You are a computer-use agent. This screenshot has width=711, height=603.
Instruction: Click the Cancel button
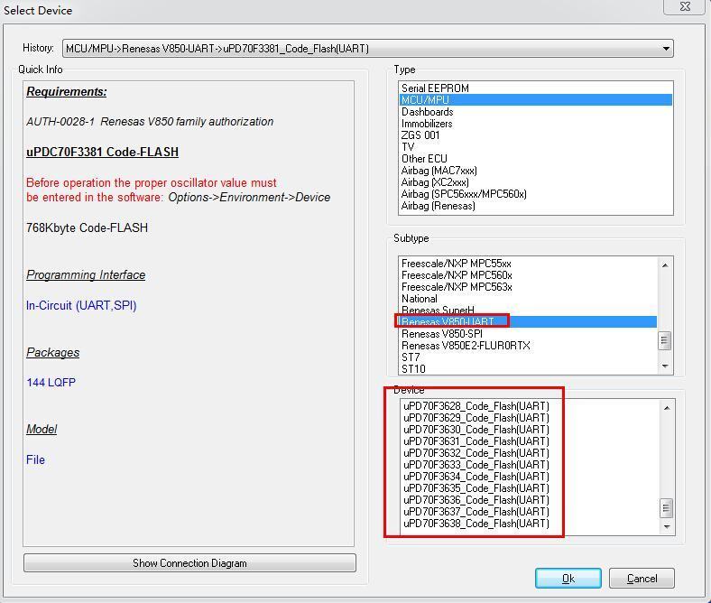(642, 579)
